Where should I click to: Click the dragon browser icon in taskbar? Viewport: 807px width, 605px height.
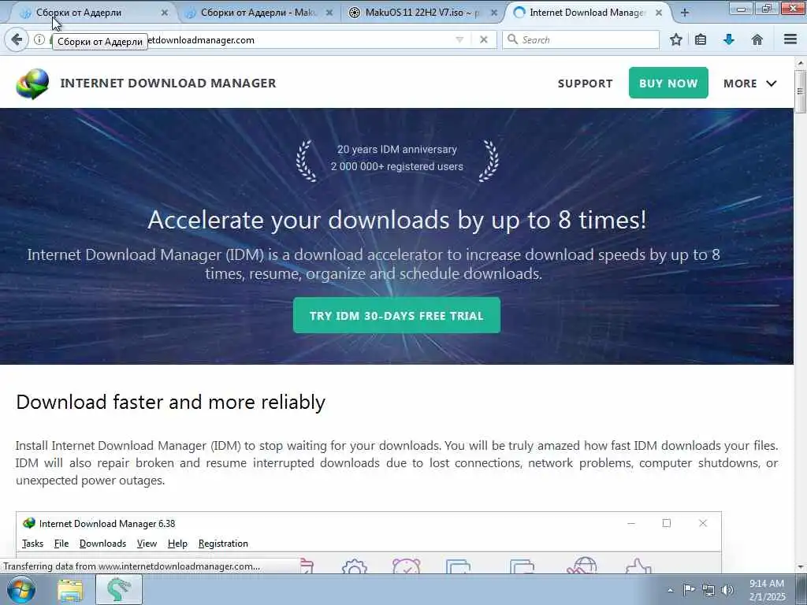[119, 589]
